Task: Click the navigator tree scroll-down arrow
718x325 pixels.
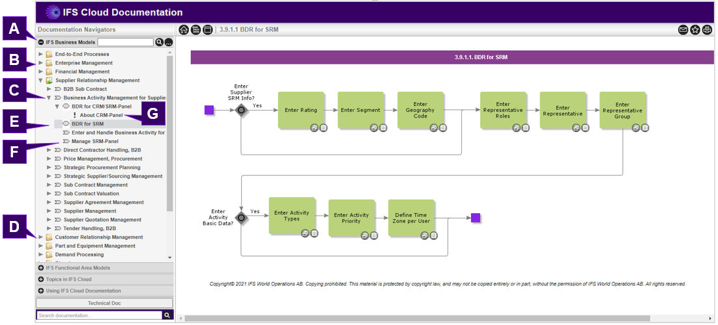Action: (x=170, y=258)
